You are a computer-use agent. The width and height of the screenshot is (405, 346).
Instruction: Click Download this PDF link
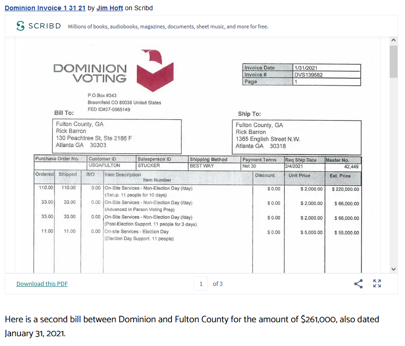(x=42, y=284)
